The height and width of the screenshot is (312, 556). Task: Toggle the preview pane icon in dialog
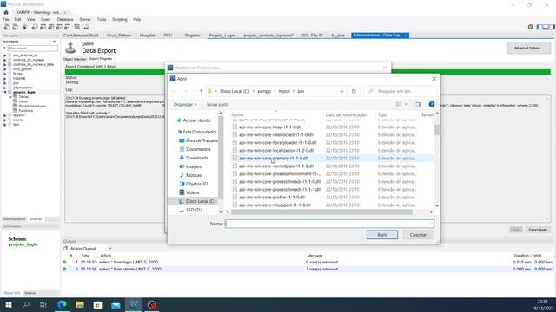point(419,104)
